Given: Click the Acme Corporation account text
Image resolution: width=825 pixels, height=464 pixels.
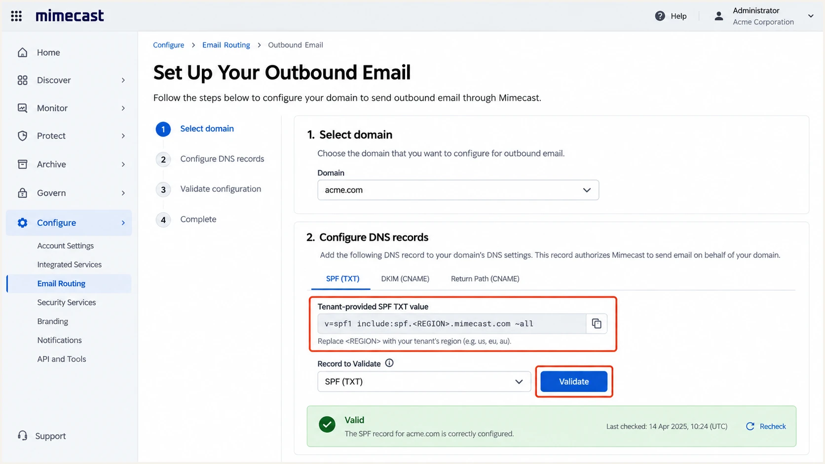Looking at the screenshot, I should tap(763, 22).
